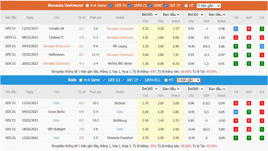Click the T/X badge in Hertha BSC Berlin row

pos(262,64)
